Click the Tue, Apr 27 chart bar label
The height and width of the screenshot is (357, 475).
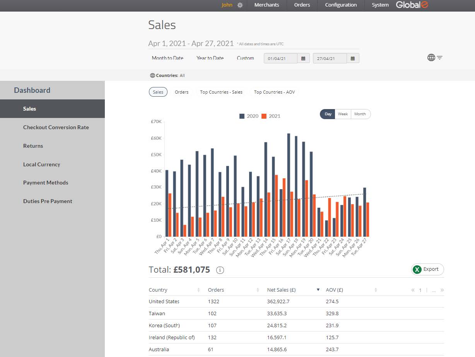point(359,248)
